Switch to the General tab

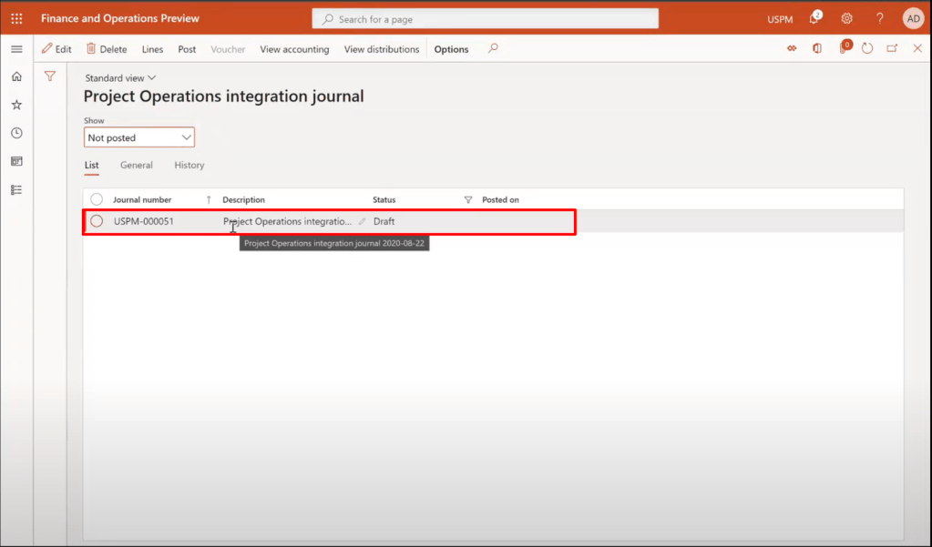(136, 166)
